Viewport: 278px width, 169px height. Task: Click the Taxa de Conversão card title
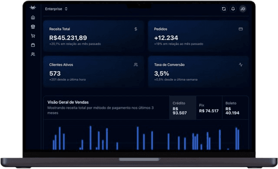click(x=169, y=65)
